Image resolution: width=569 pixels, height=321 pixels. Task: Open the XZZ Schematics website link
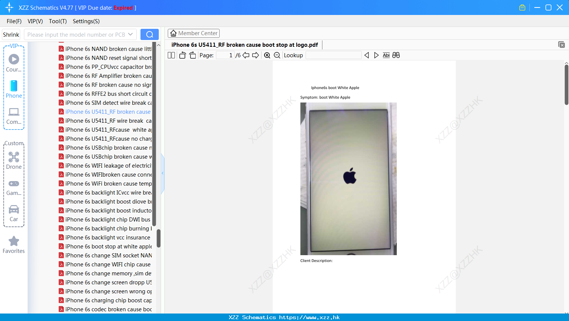point(309,317)
